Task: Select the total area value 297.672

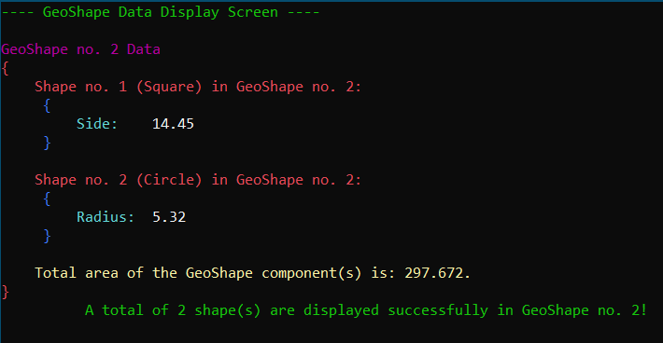Action: pos(435,273)
